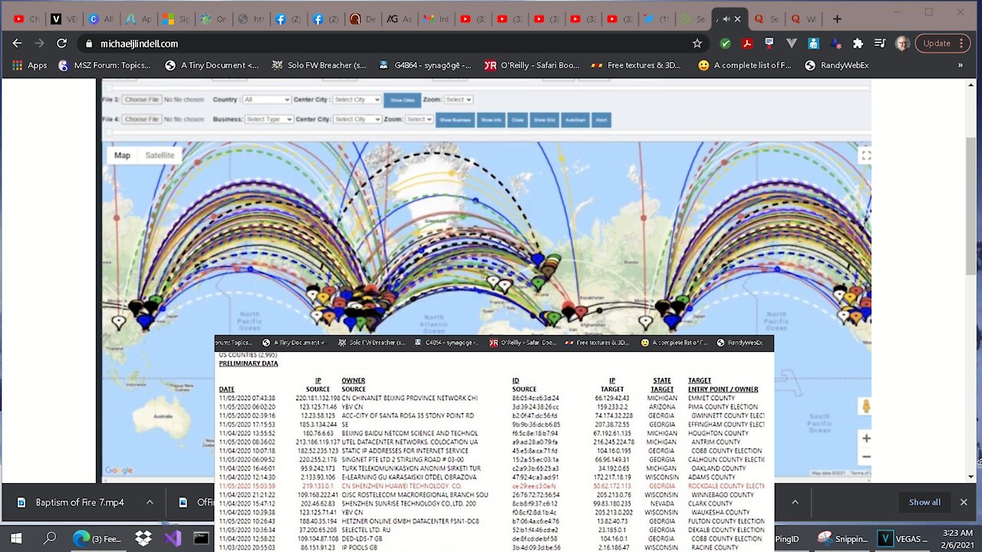Click the green checkmark extension icon
This screenshot has width=982, height=552.
point(725,44)
